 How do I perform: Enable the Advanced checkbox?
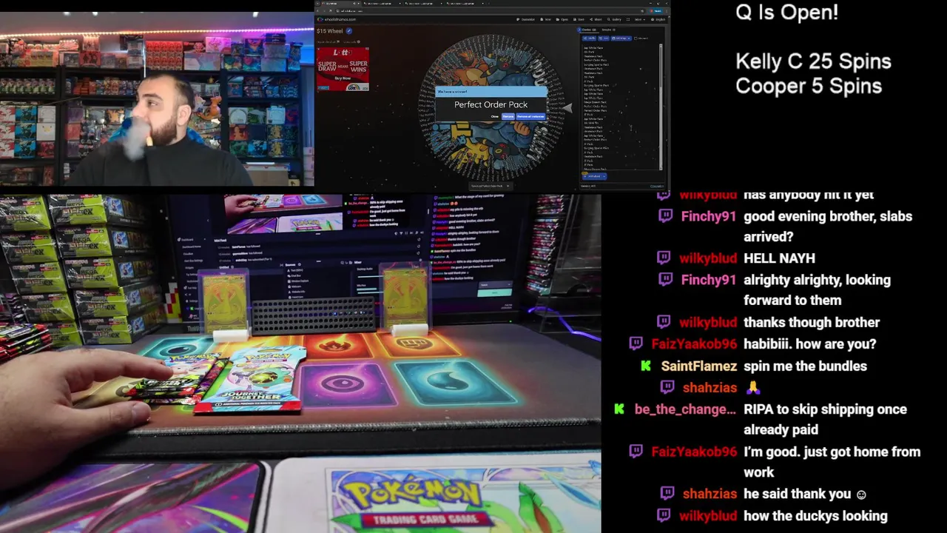636,38
